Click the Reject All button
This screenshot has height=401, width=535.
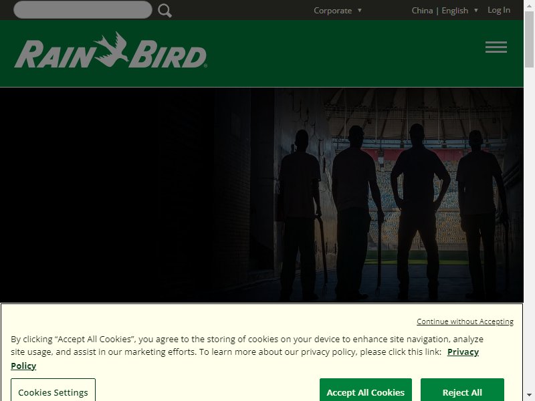pos(462,391)
